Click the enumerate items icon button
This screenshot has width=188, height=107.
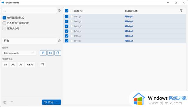(42, 64)
